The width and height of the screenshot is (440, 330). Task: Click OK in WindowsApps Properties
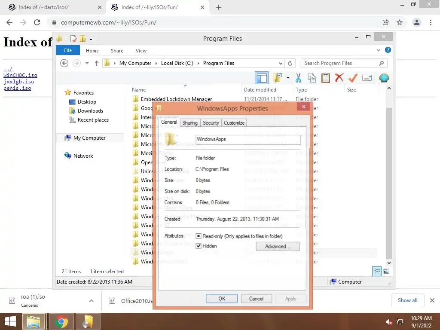coord(222,299)
